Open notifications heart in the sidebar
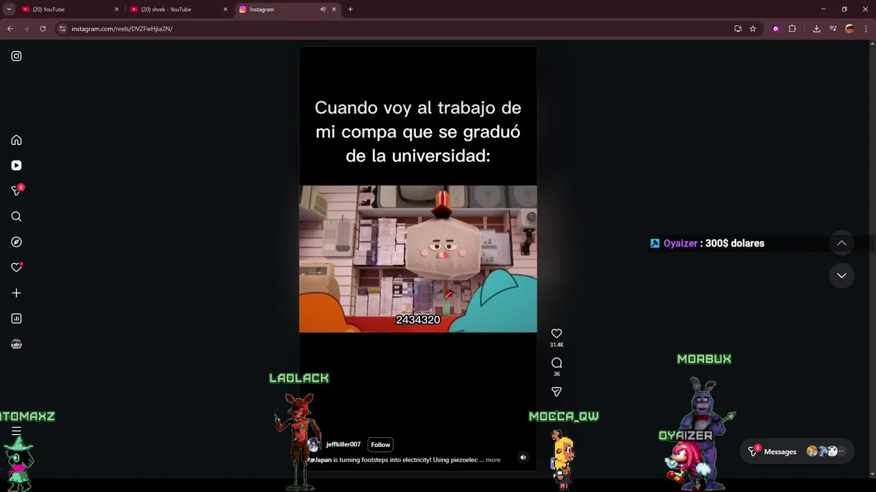This screenshot has width=876, height=492. [x=16, y=267]
